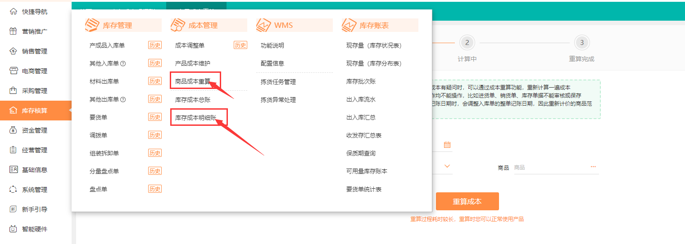
Task: Open 库存成本明细账 menu item
Action: tap(195, 117)
